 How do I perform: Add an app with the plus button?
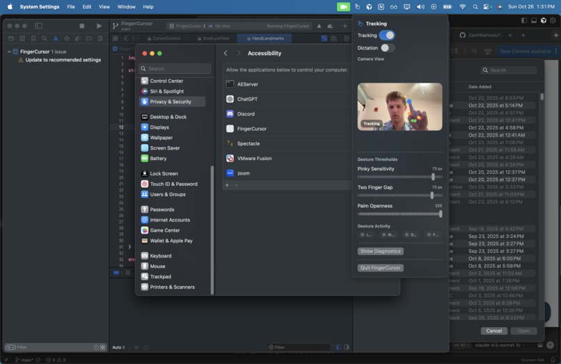[227, 185]
